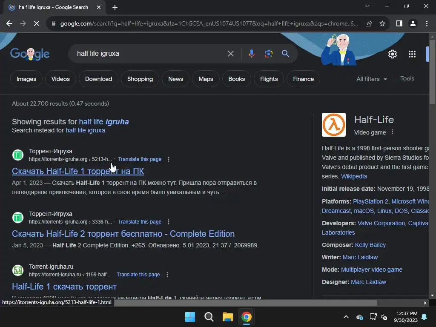Click the horizontal scrollbar thumb
The width and height of the screenshot is (436, 327).
pos(246,303)
